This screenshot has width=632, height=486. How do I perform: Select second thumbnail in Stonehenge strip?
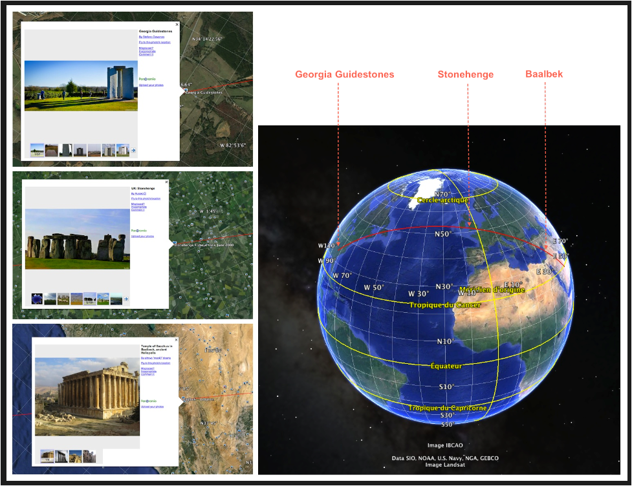pyautogui.click(x=50, y=299)
